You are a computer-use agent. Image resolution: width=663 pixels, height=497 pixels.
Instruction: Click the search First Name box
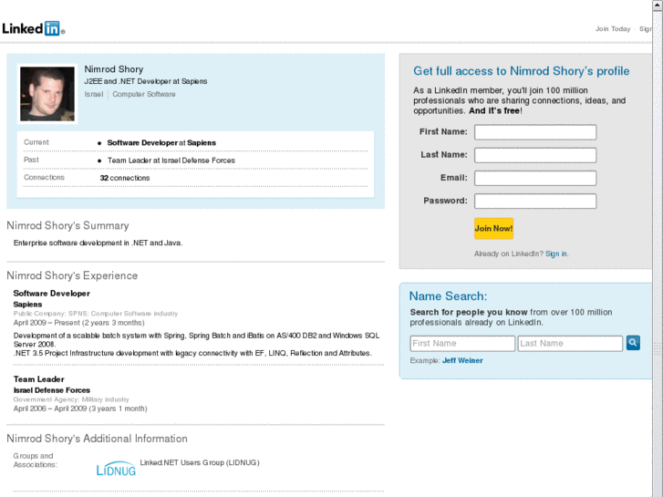(462, 344)
